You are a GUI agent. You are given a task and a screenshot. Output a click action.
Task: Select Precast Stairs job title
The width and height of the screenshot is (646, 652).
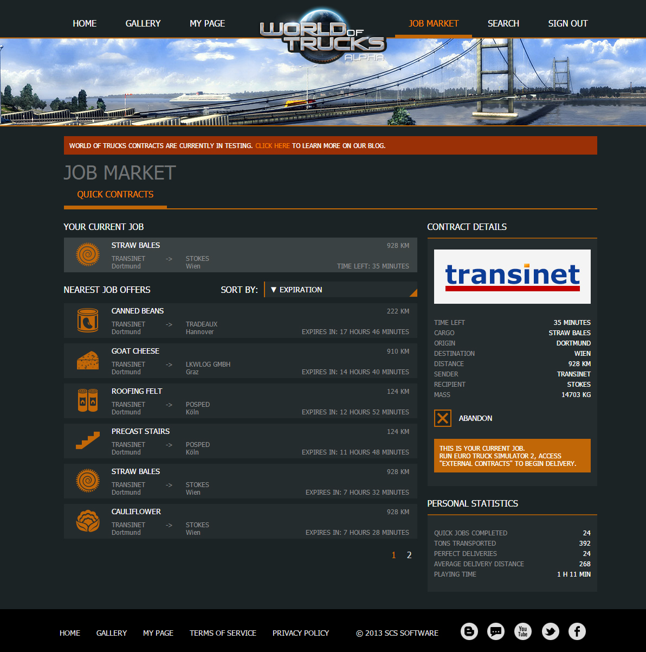pyautogui.click(x=140, y=431)
